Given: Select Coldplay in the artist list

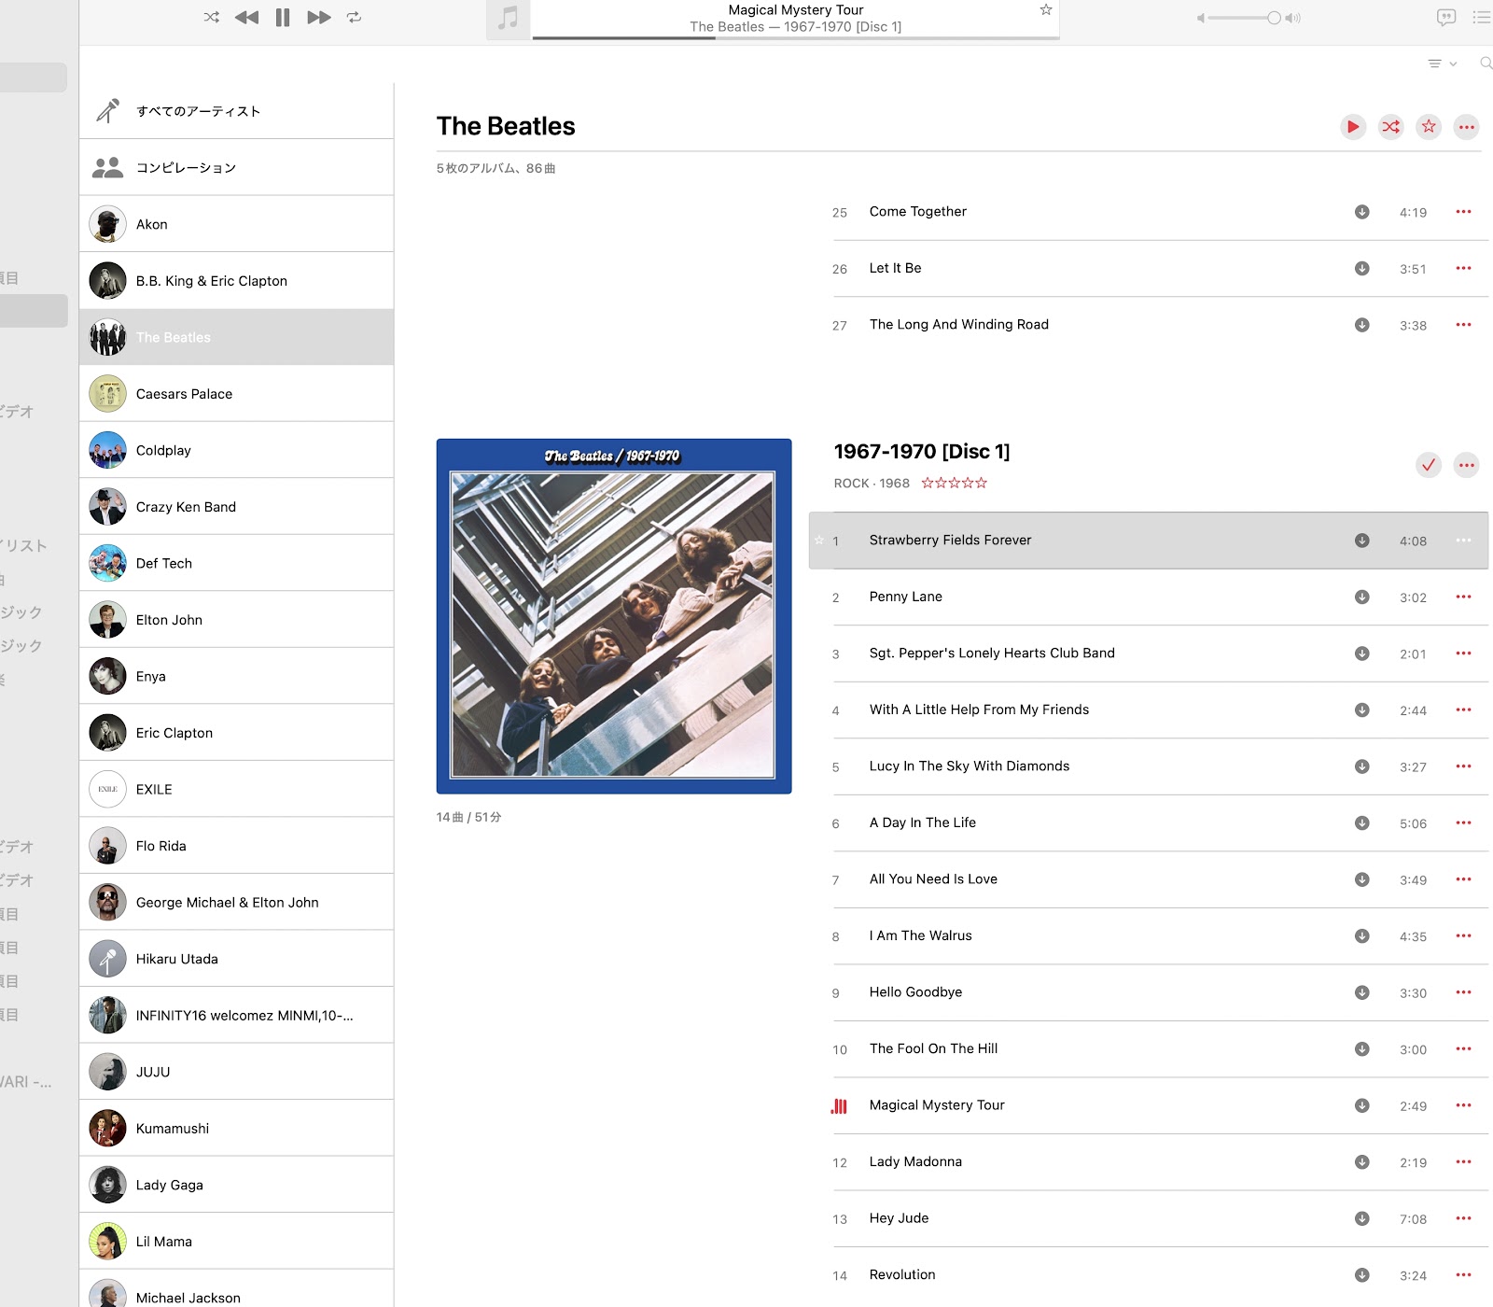Looking at the screenshot, I should click(236, 450).
